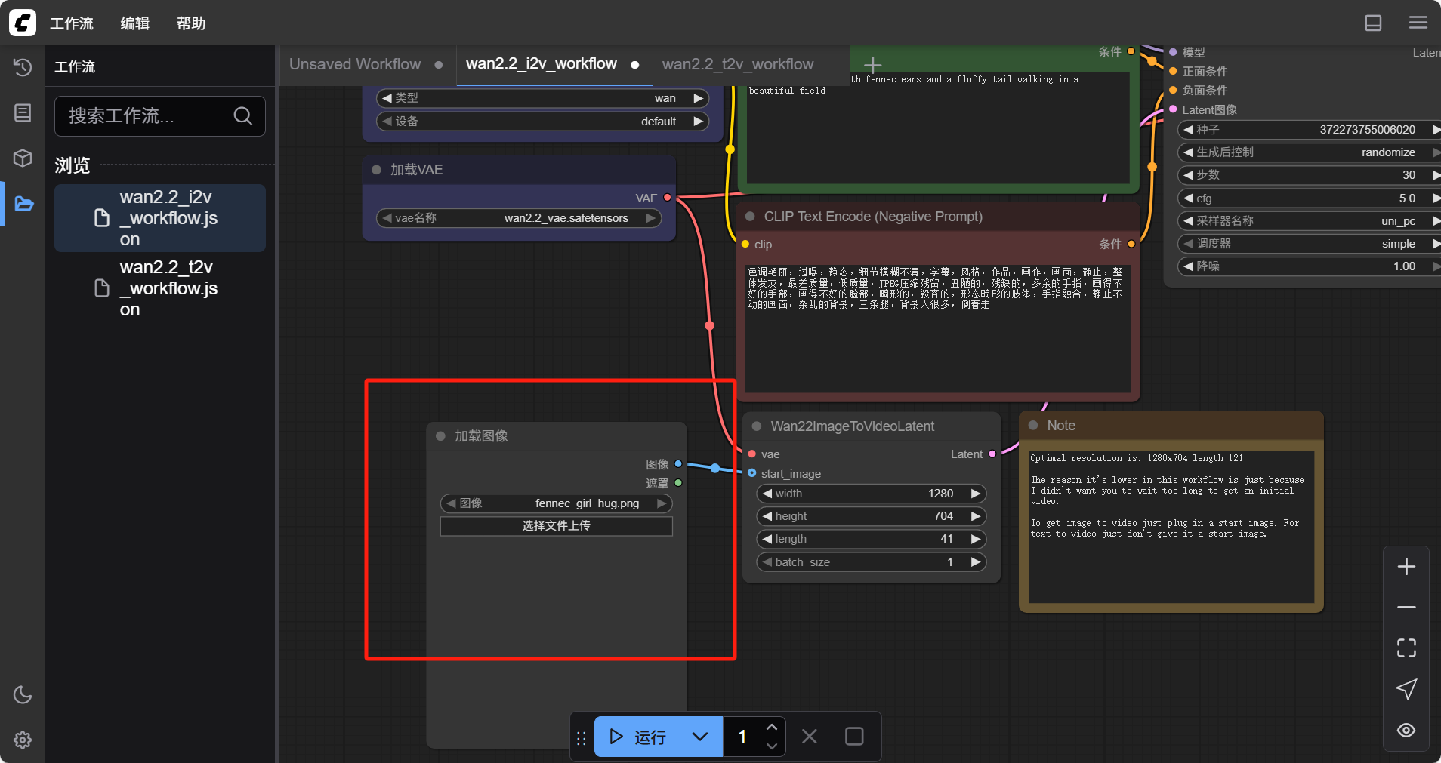The height and width of the screenshot is (763, 1441).
Task: Click the 选择文件上传 button
Action: (556, 526)
